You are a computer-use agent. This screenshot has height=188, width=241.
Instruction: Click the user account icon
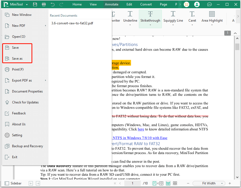click(197, 4)
